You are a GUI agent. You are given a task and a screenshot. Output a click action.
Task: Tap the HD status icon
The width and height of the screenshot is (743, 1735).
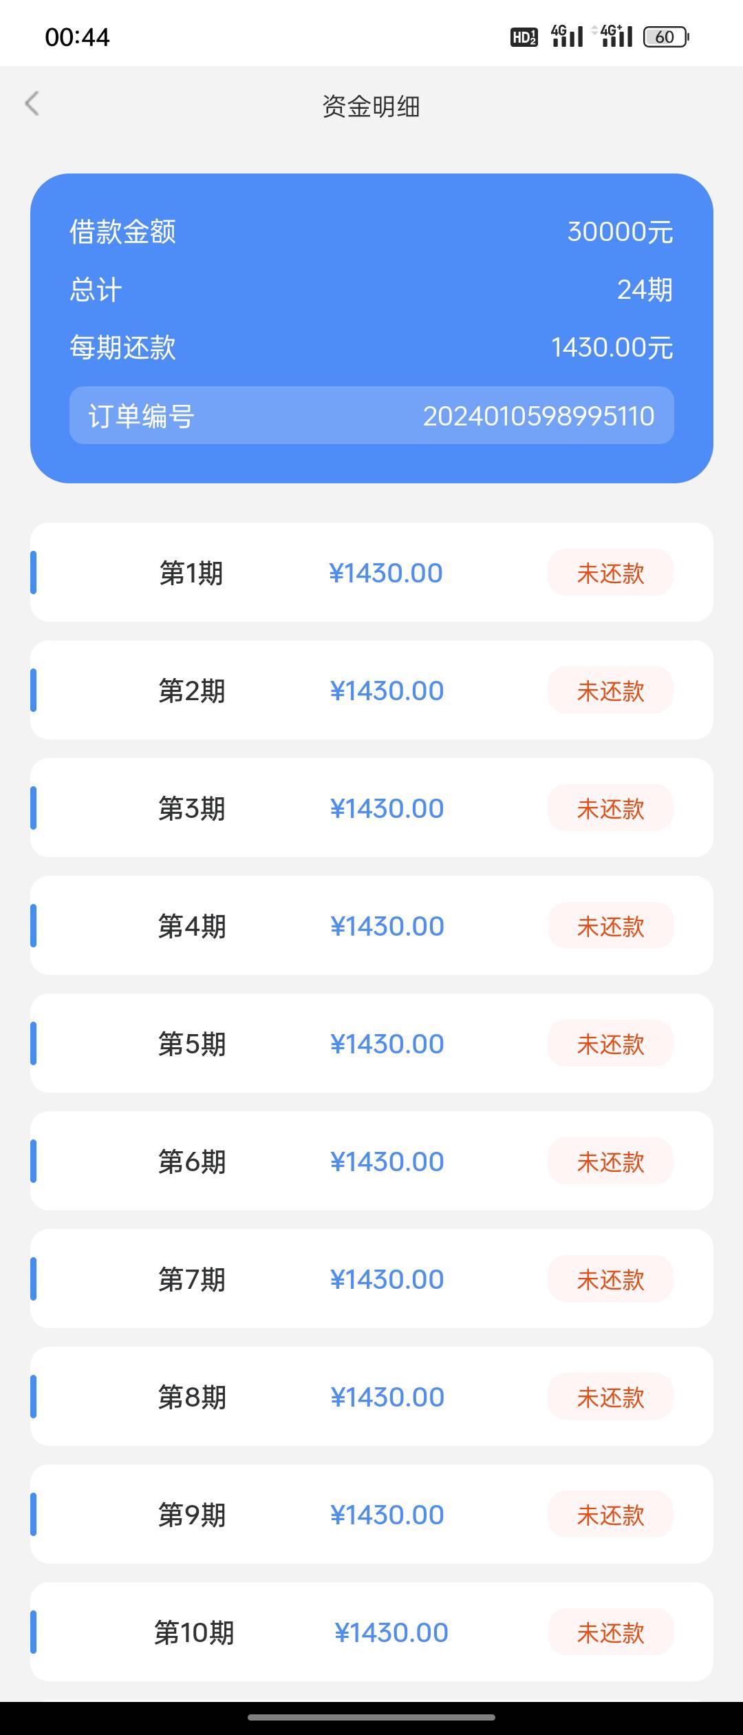pos(524,37)
